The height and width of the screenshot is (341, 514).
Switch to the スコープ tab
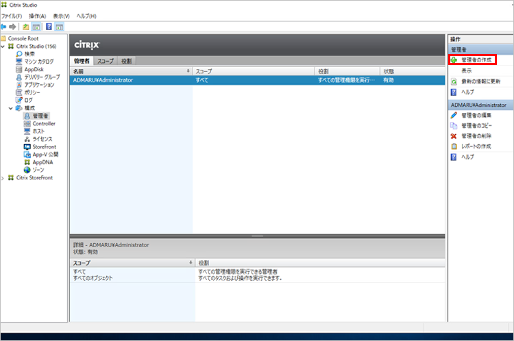[106, 61]
